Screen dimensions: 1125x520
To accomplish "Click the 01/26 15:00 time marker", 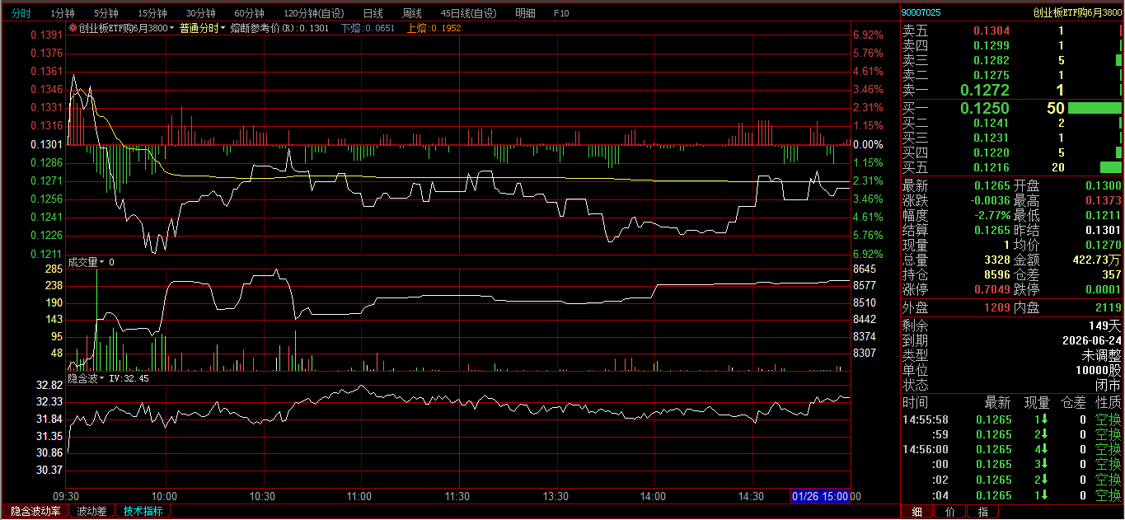I will (819, 496).
